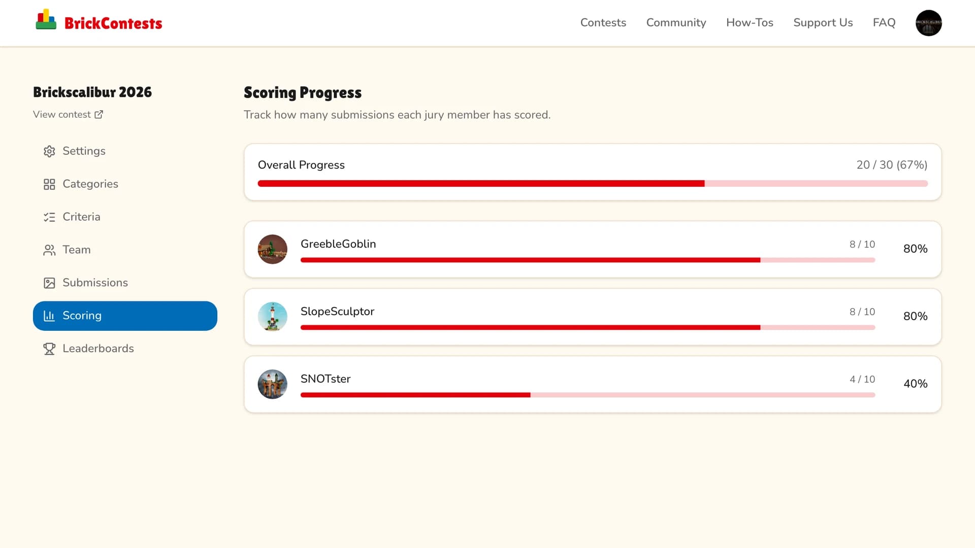Click SlopeSculptor's progress bar
This screenshot has width=975, height=548.
point(588,328)
